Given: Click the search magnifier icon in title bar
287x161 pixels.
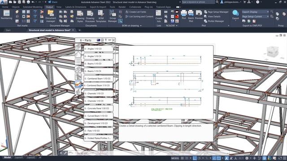Looking at the screenshot, I should point(217,2).
